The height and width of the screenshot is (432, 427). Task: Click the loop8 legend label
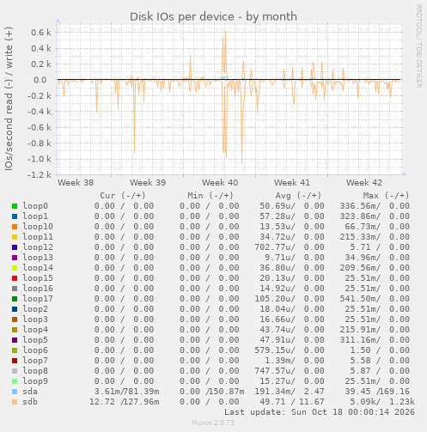(x=35, y=371)
